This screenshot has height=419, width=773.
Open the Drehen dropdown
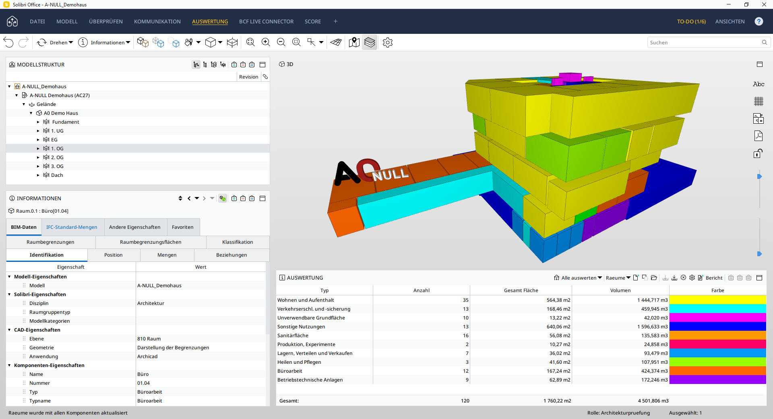(x=55, y=42)
